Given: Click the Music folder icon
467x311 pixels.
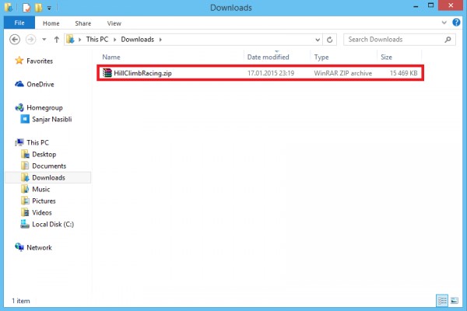Looking at the screenshot, I should (x=25, y=189).
